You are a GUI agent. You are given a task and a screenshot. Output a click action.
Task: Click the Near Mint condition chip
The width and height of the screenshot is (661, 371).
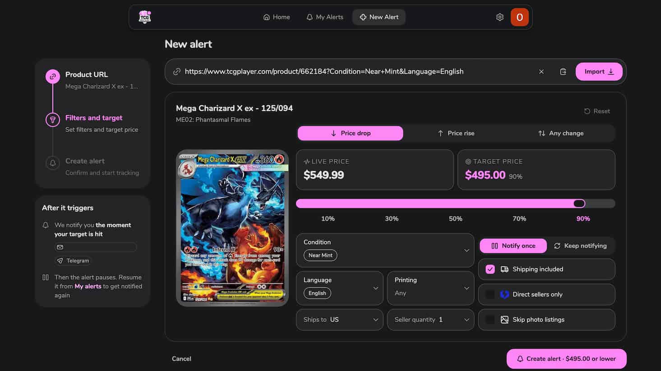(320, 255)
